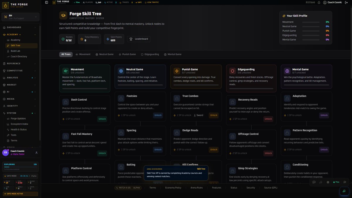Open the Leaderboard button
Screen dimensions: 352x198
click(x=139, y=39)
